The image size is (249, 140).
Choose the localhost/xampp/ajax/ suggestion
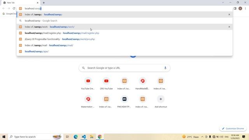(x=124, y=51)
